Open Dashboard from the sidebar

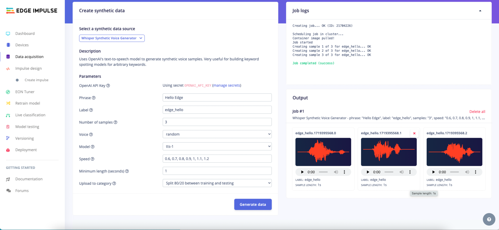[x=25, y=33]
